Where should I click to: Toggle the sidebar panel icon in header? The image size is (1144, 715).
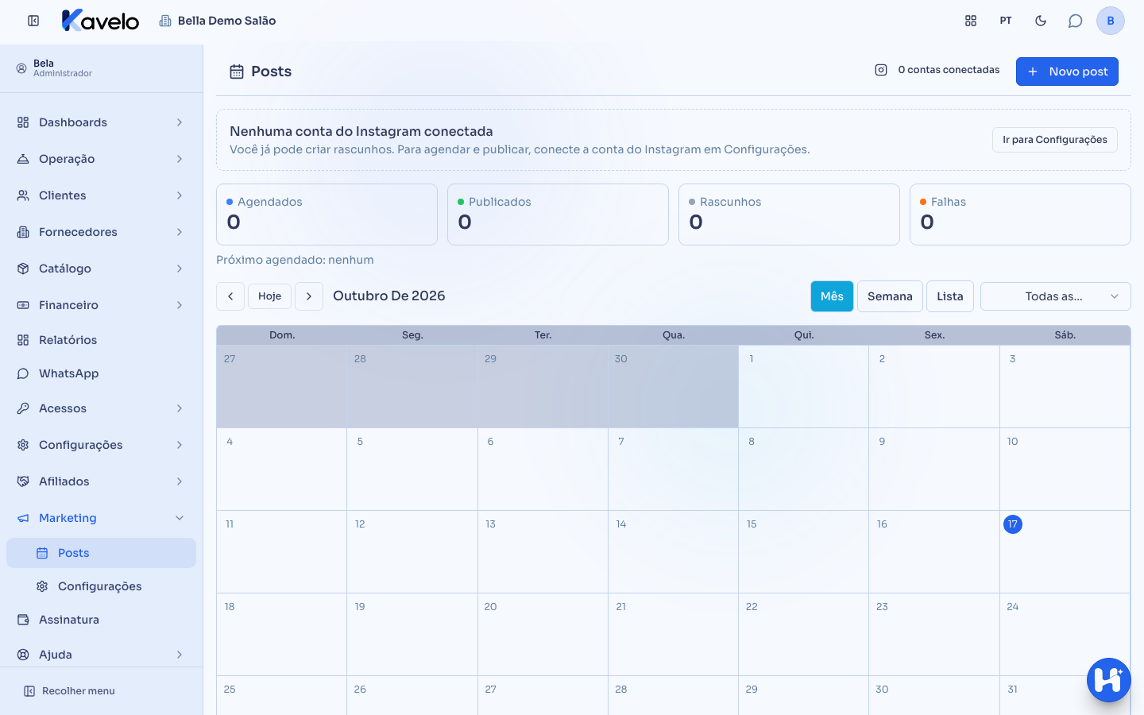click(33, 21)
